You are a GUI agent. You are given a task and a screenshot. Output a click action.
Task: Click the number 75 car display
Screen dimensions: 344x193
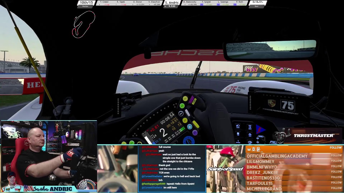click(288, 105)
